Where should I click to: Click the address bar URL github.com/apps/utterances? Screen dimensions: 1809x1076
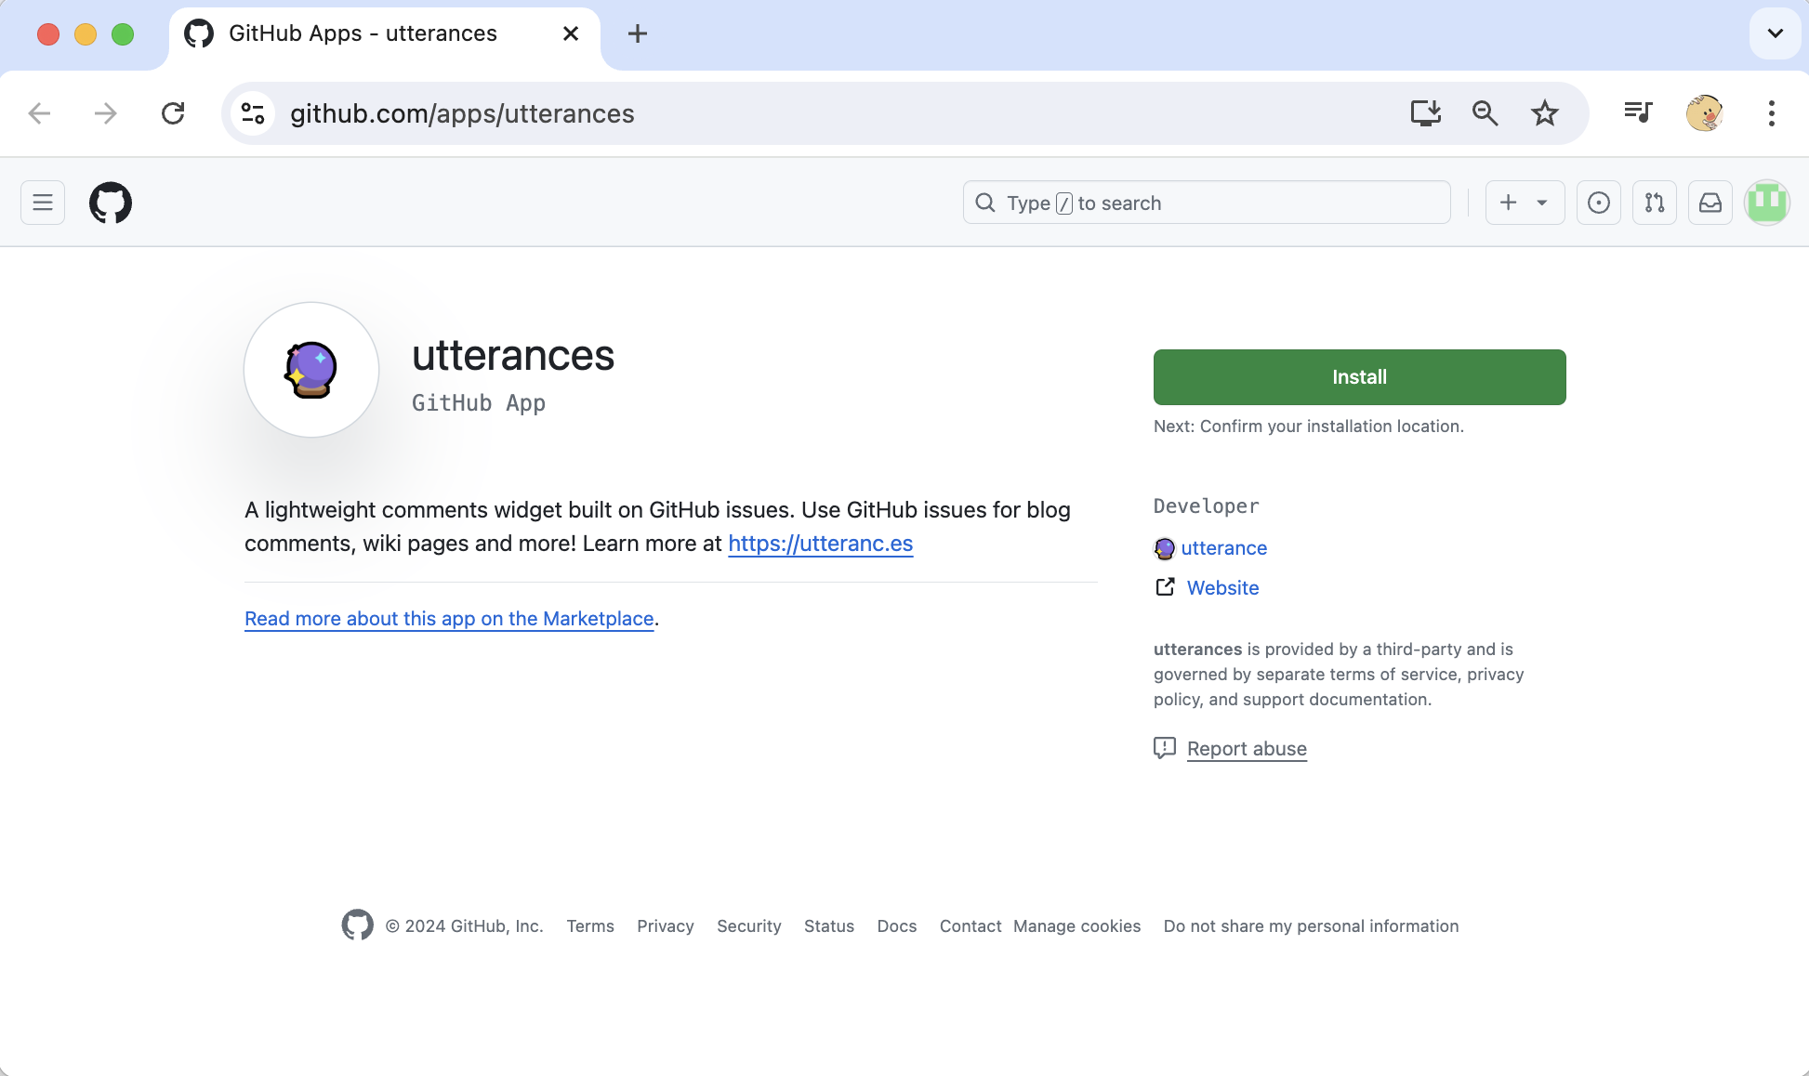tap(462, 113)
